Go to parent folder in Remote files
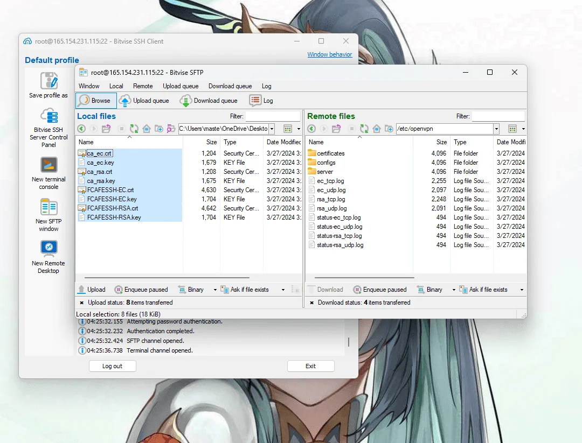Viewport: 582px width, 443px height. click(x=336, y=129)
